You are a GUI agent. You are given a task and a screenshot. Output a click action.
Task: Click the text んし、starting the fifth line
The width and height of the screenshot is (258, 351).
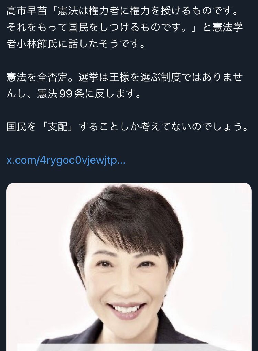pyautogui.click(x=21, y=94)
